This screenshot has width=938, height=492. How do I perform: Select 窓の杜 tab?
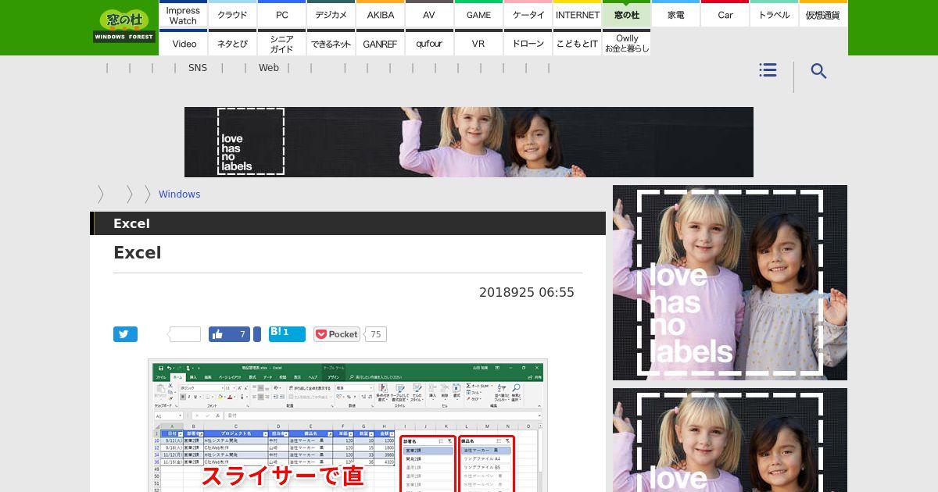(627, 15)
